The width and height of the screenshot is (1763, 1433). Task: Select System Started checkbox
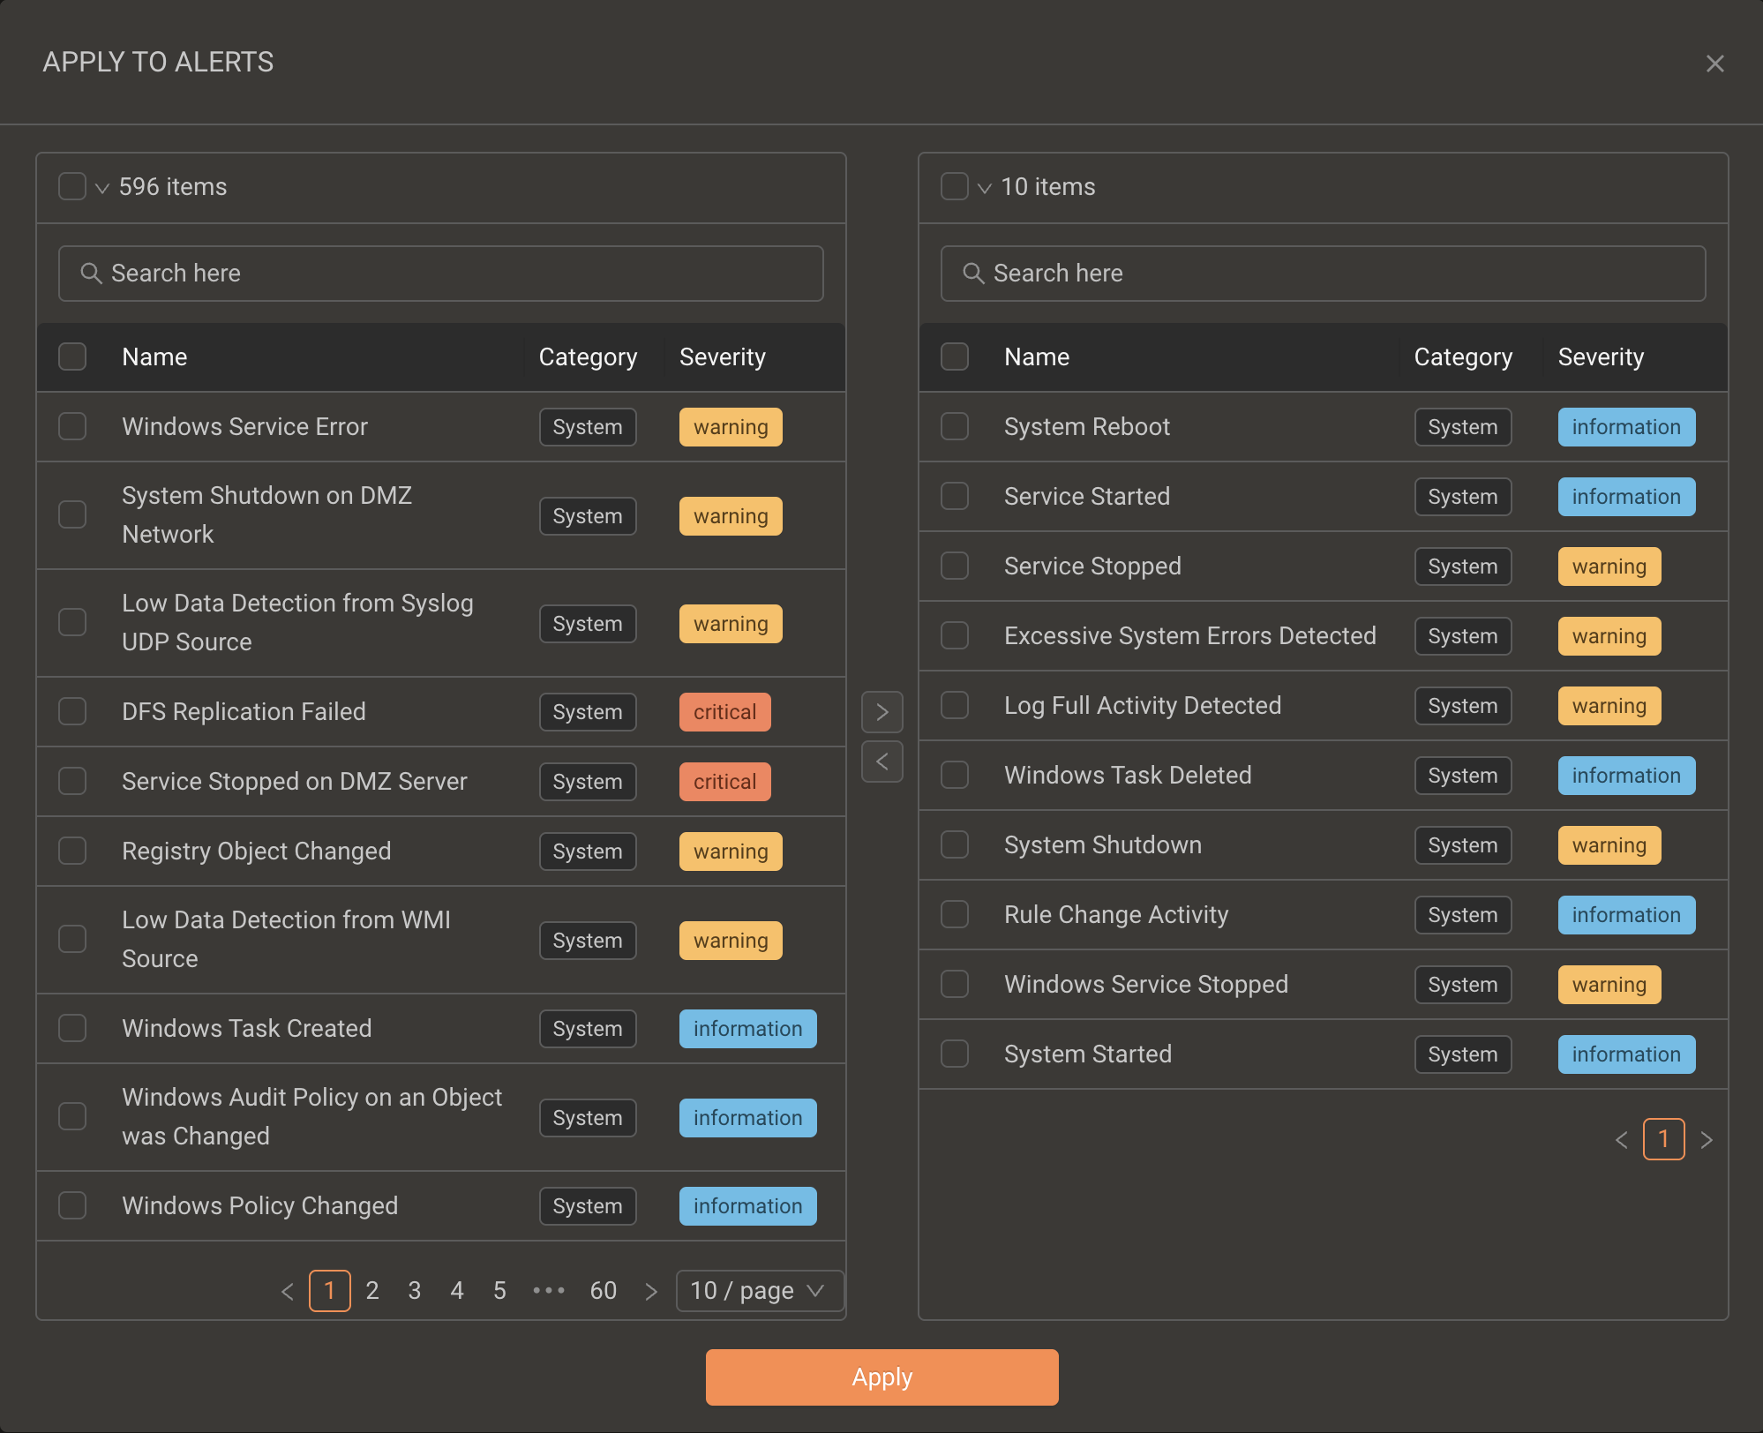tap(955, 1054)
